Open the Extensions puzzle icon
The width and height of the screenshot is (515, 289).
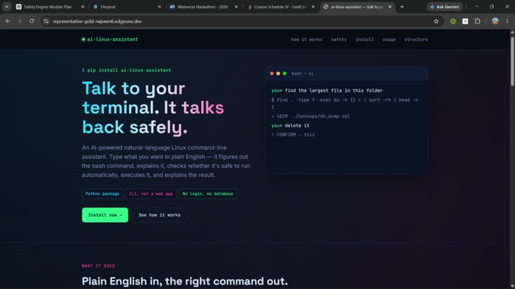pyautogui.click(x=477, y=21)
